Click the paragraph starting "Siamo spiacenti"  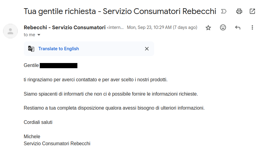pos(111,94)
